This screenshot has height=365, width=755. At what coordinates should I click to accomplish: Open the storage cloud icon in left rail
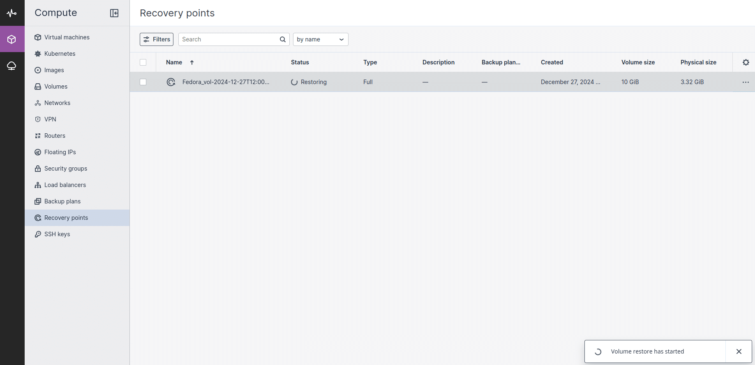12,66
